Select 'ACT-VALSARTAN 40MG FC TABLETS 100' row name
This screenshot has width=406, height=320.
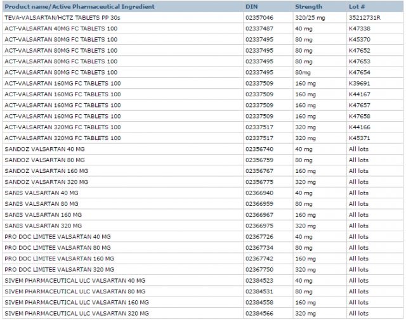(61, 29)
